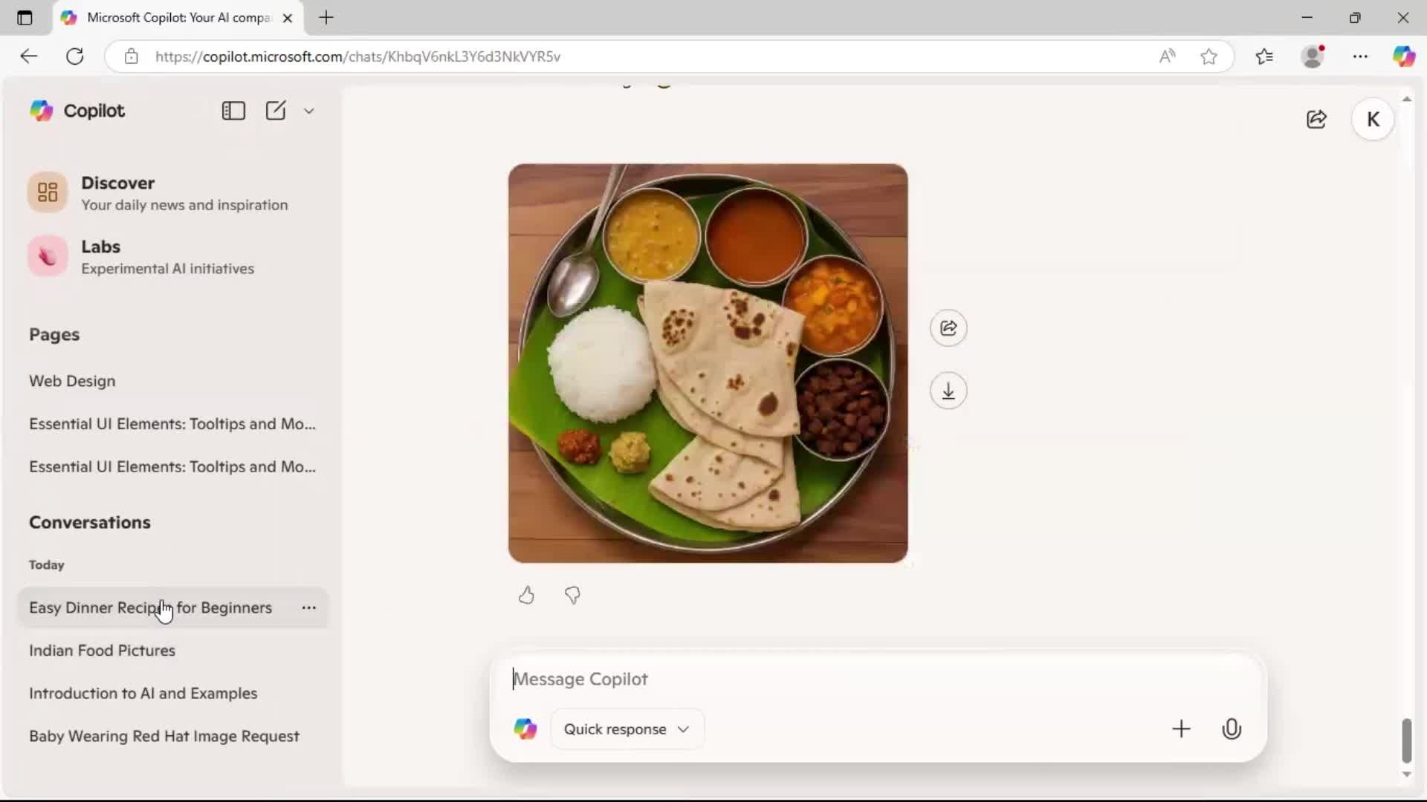Viewport: 1427px width, 802px height.
Task: Share the conversation from the top-right icon
Action: coord(1316,120)
